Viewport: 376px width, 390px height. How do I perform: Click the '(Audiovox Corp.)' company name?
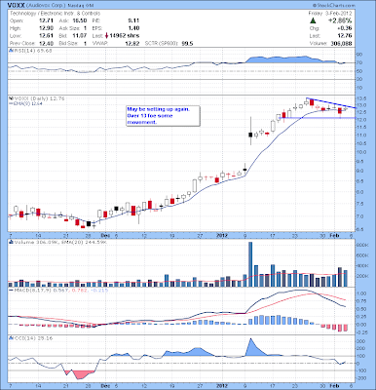(45, 6)
